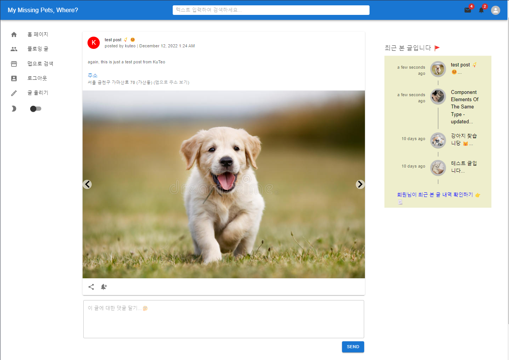
Task: Open notifications via the bell icon
Action: pyautogui.click(x=481, y=10)
